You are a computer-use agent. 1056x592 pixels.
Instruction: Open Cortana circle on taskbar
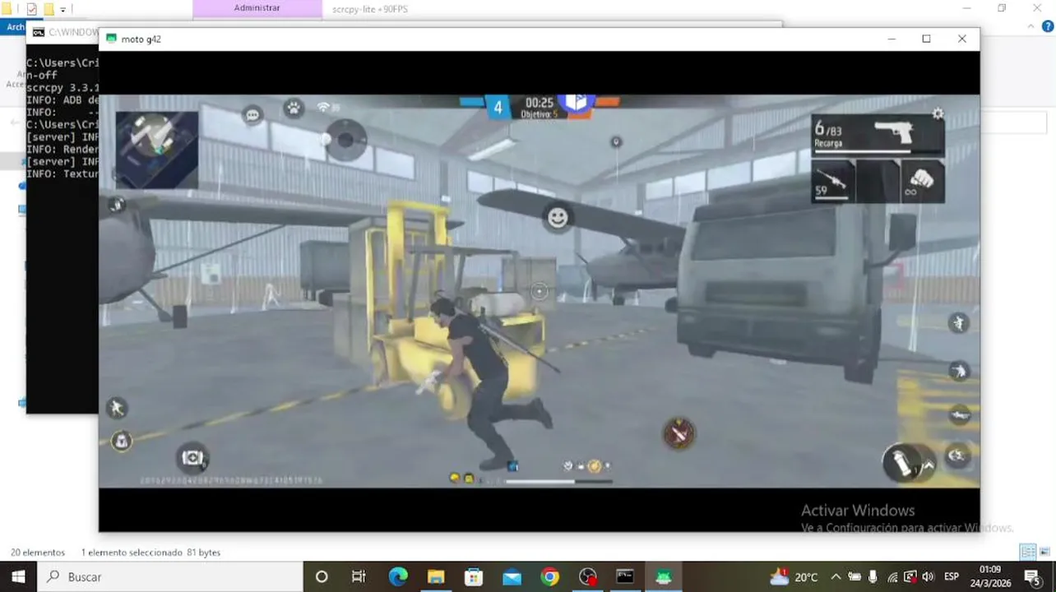(322, 577)
